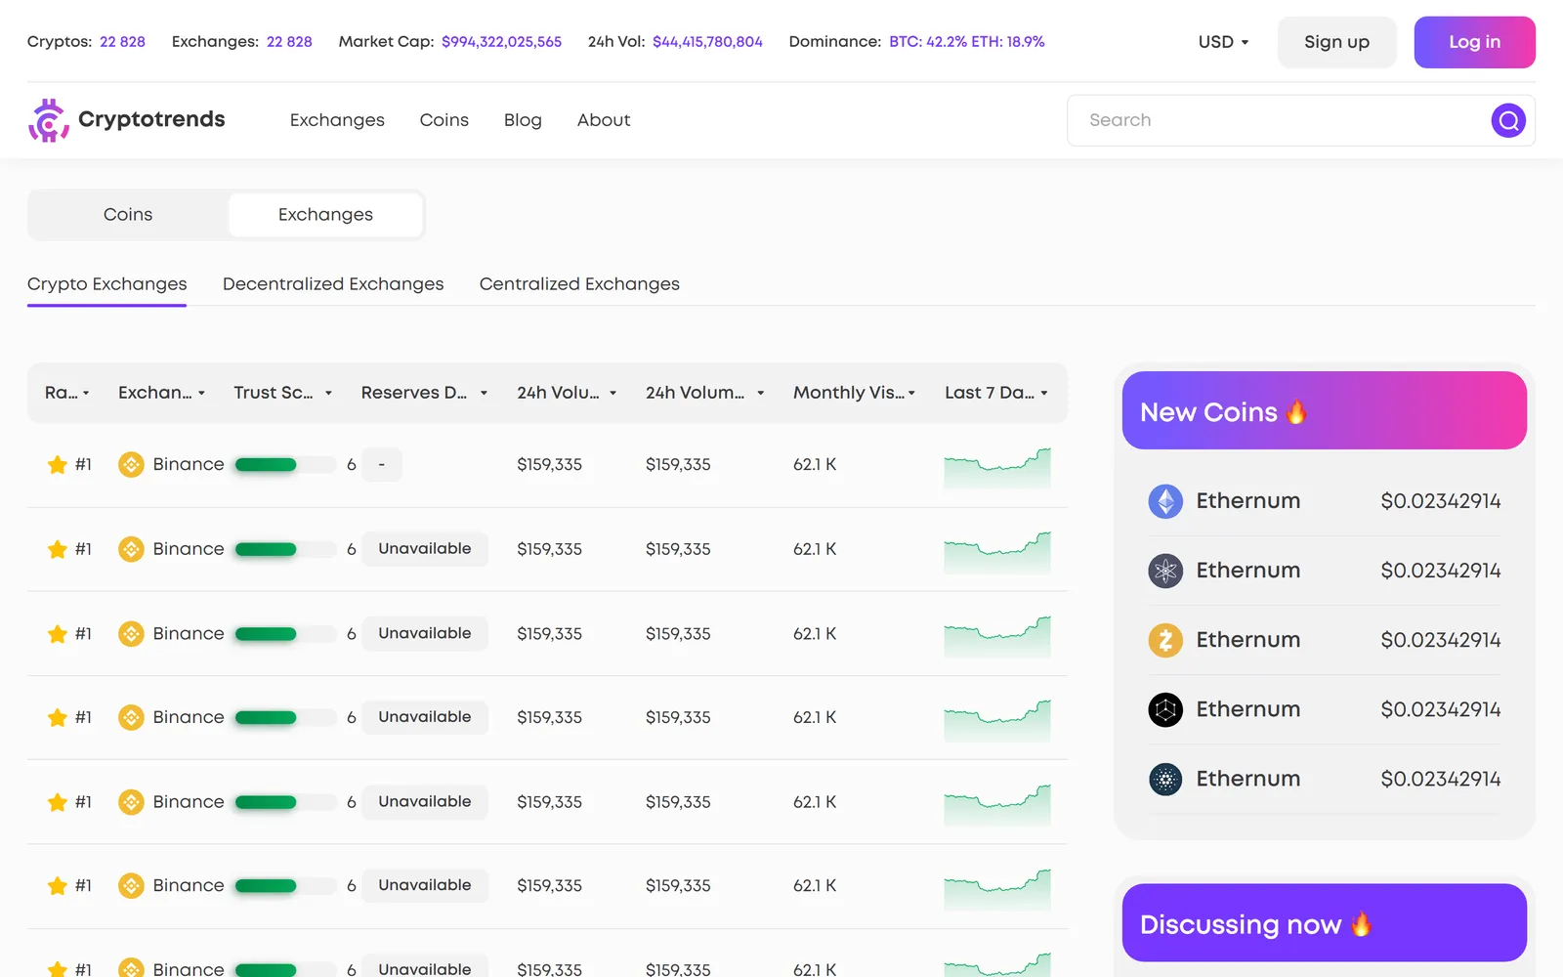Click the trust score bar in the '-' reserves row
This screenshot has height=977, width=1563.
285,465
